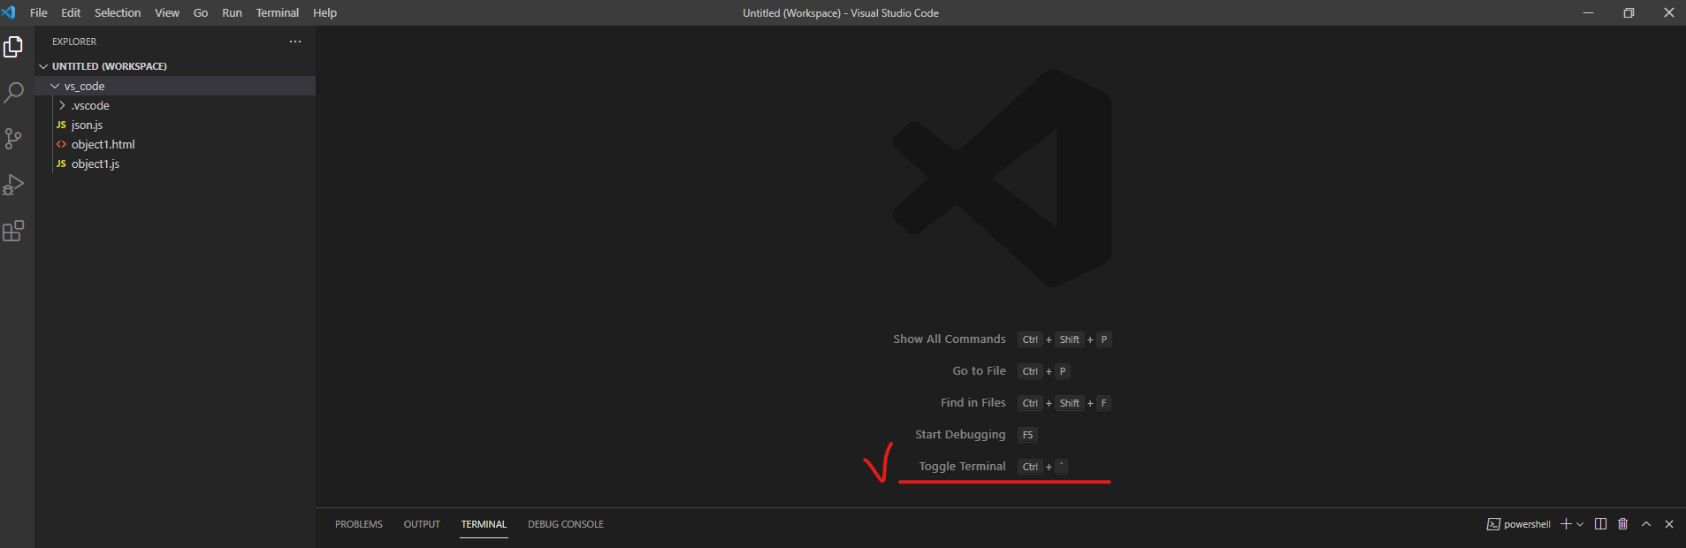Click the Toggle Terminal hint text
The image size is (1686, 548).
pyautogui.click(x=962, y=467)
